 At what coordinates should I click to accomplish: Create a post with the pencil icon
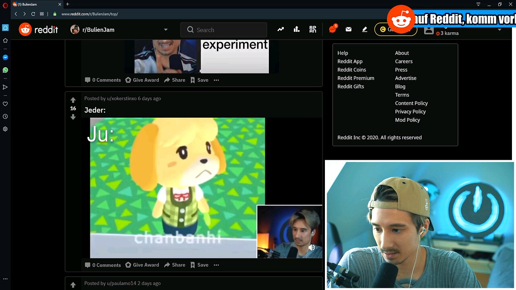365,29
